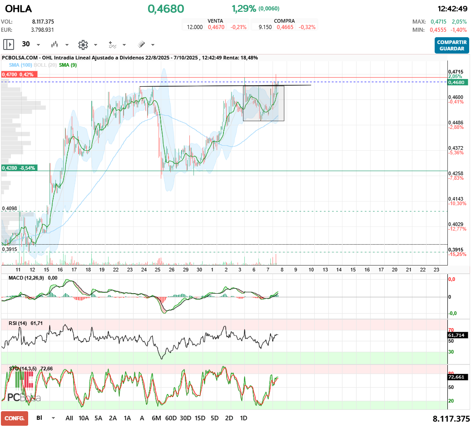The image size is (476, 428).
Task: Click the MAX value 0,4715
Action: coord(438,21)
